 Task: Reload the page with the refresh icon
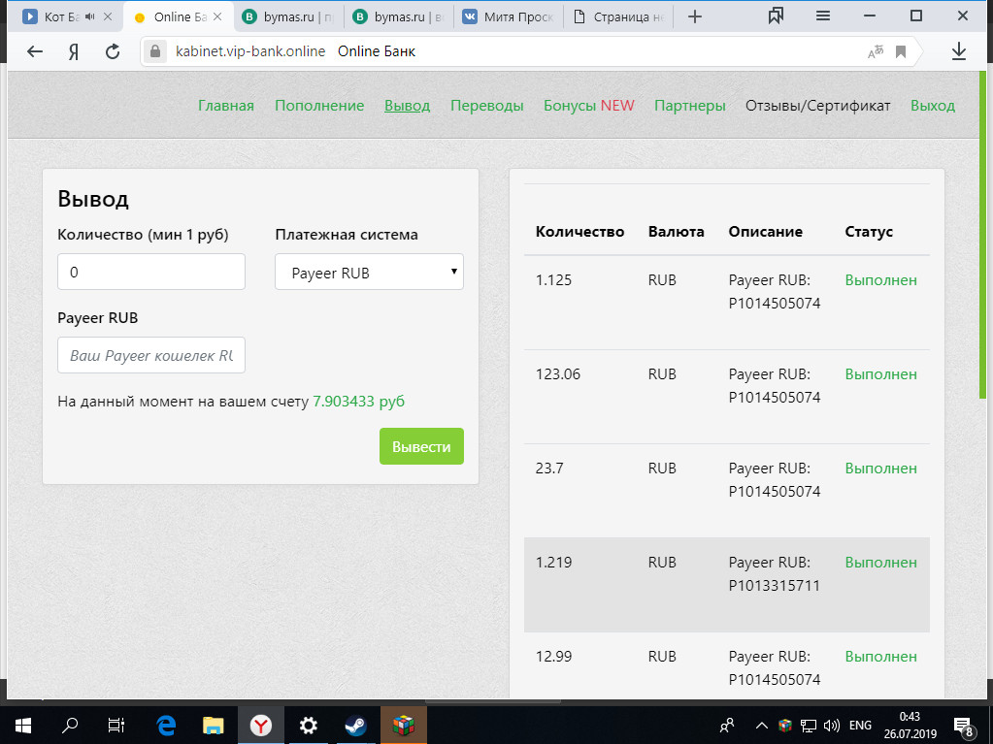[113, 51]
